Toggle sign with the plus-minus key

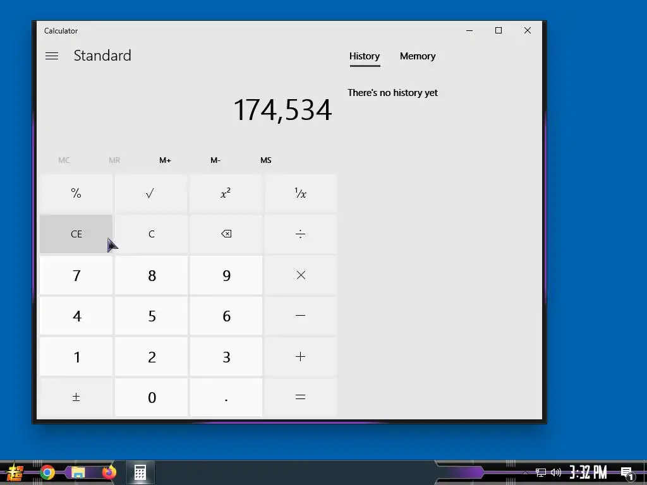tap(76, 397)
